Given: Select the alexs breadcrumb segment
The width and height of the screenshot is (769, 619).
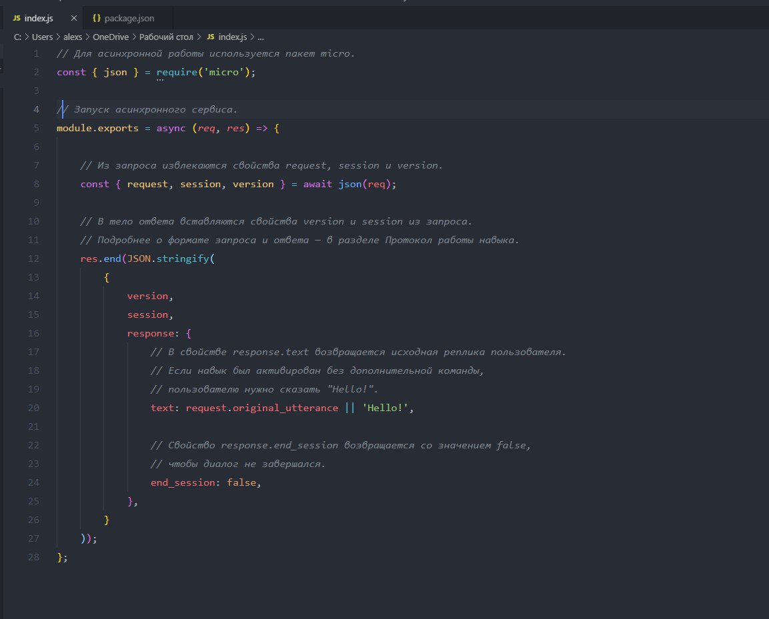Looking at the screenshot, I should pos(73,37).
